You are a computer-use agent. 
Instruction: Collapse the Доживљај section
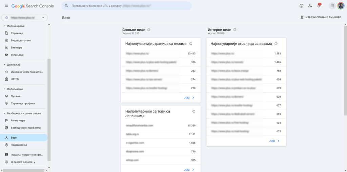click(5, 65)
